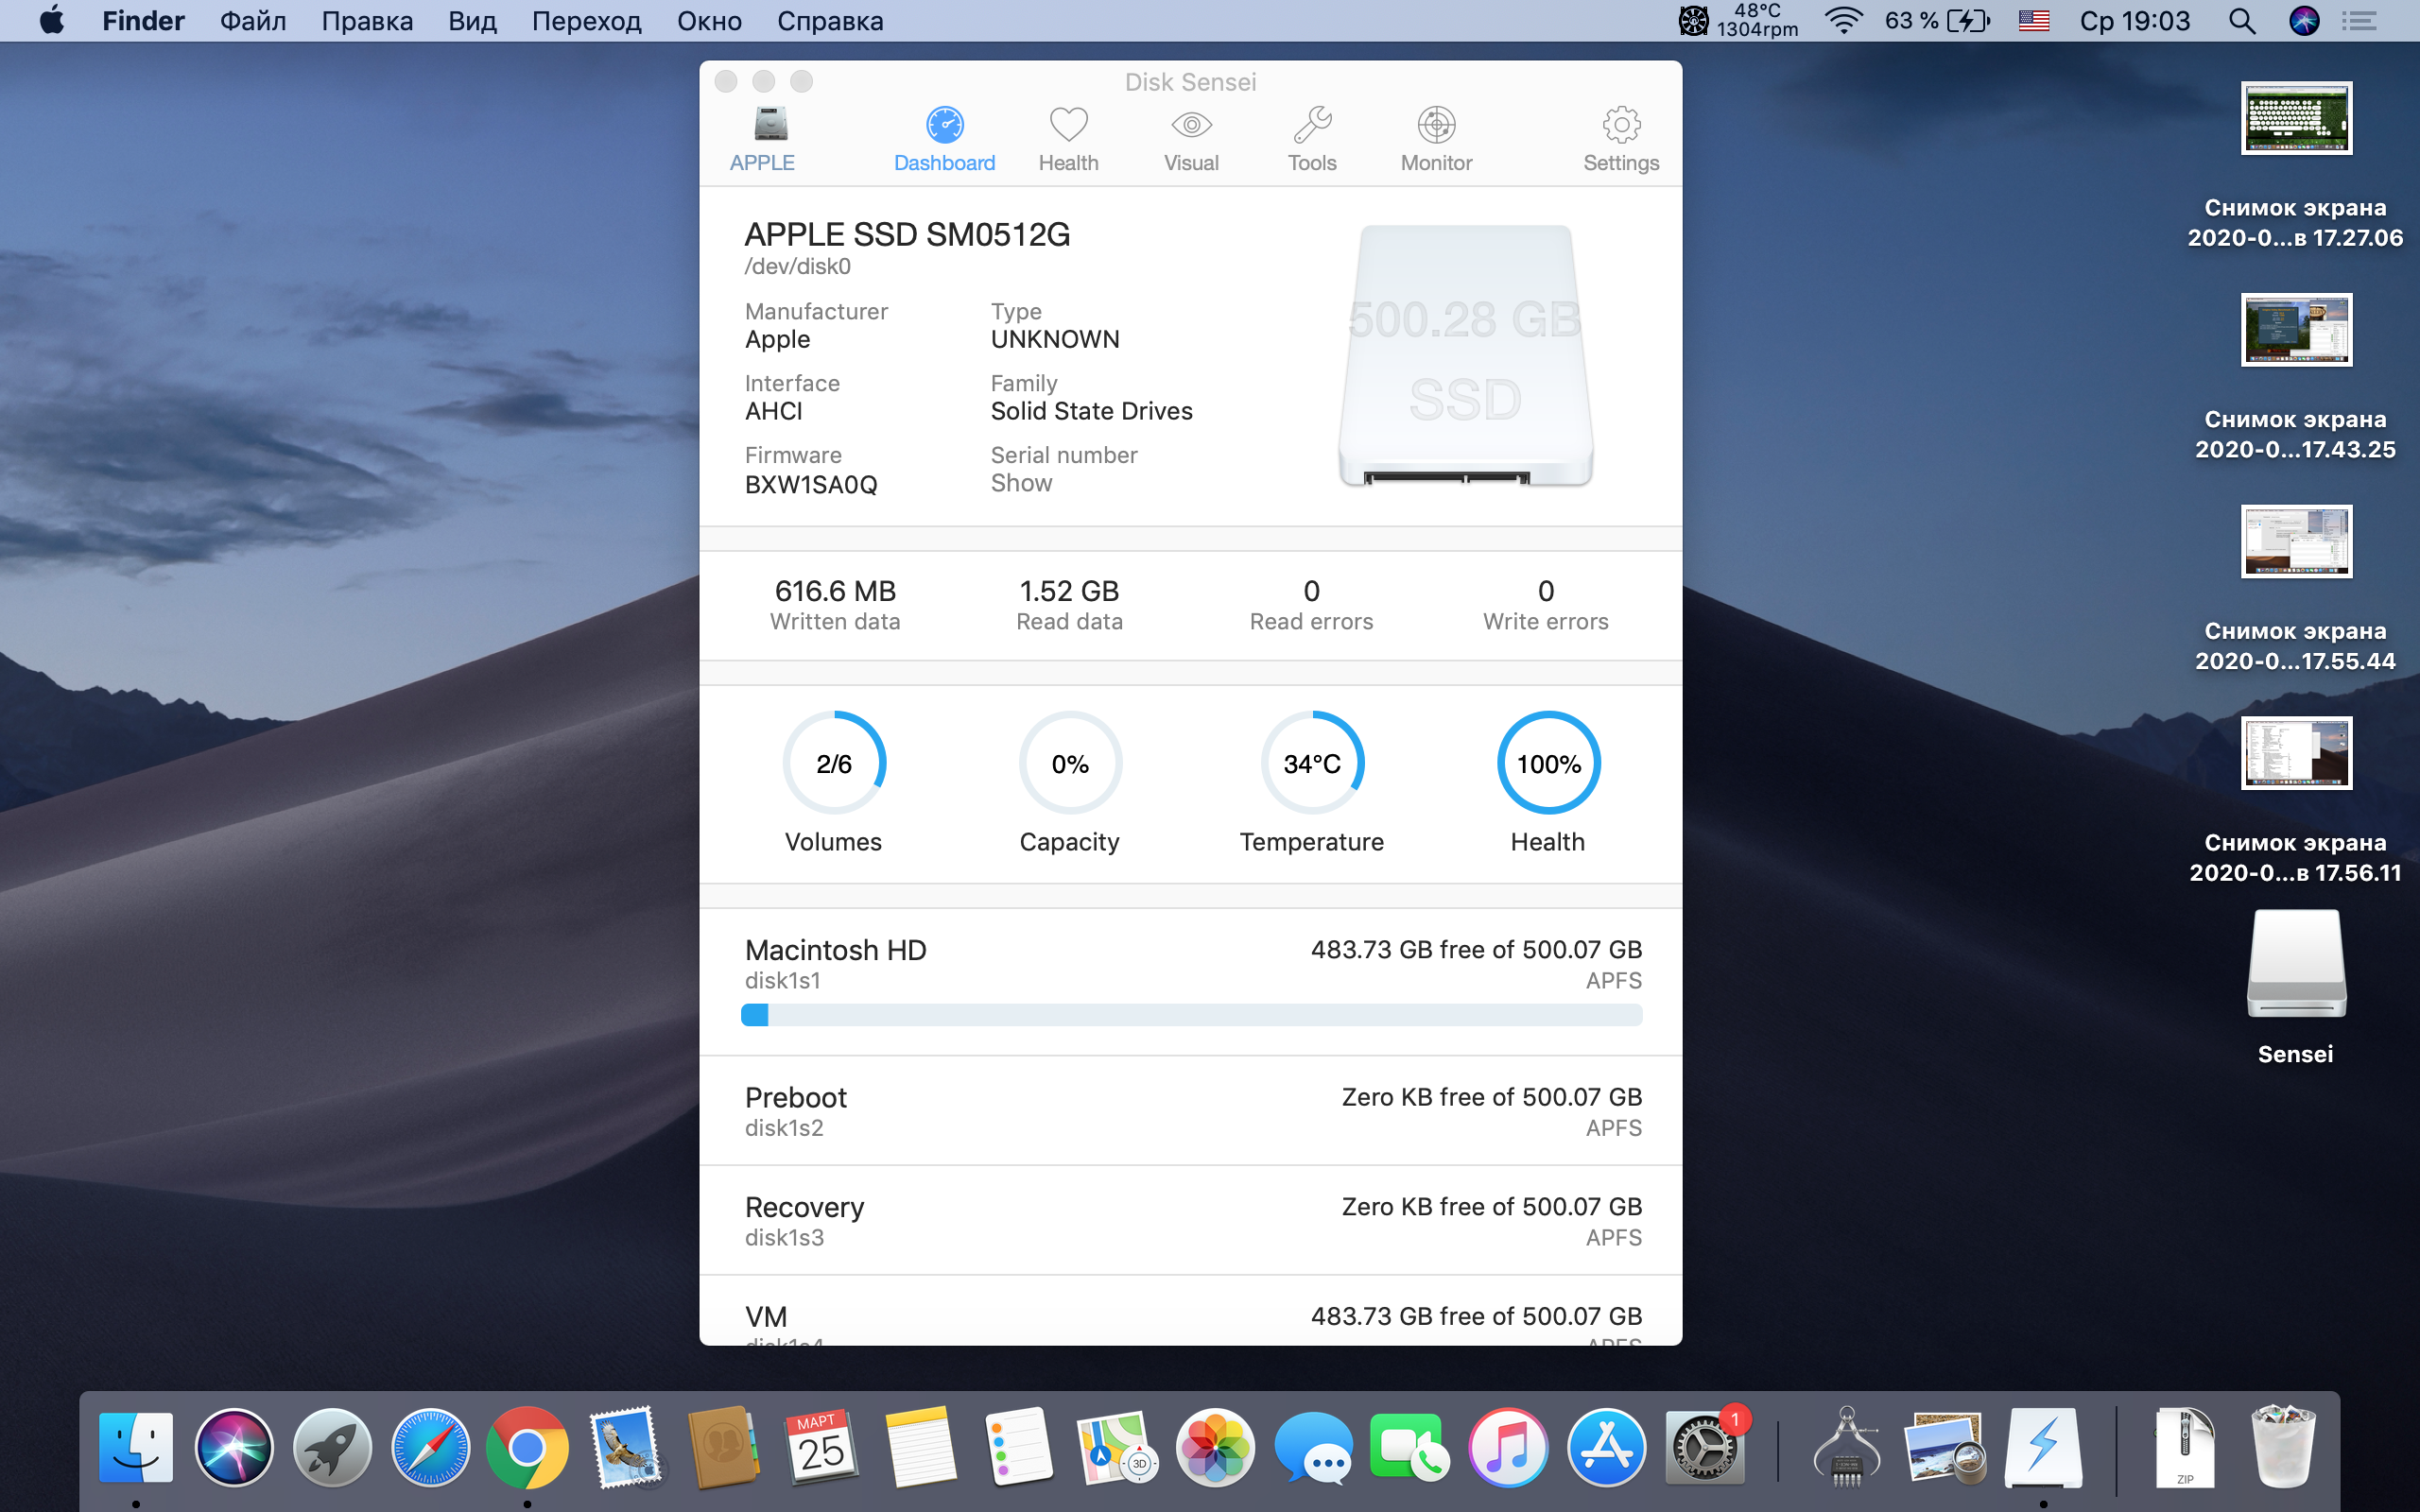
Task: Click the battery 63% indicator
Action: tap(1937, 20)
